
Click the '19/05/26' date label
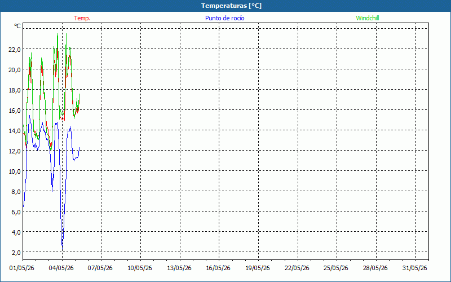[258, 268]
